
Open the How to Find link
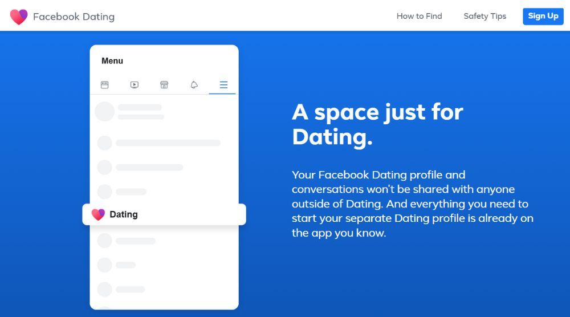click(419, 16)
